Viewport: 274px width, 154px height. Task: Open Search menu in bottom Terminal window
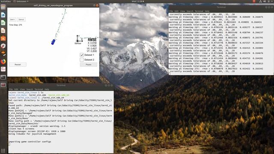[x=30, y=89]
